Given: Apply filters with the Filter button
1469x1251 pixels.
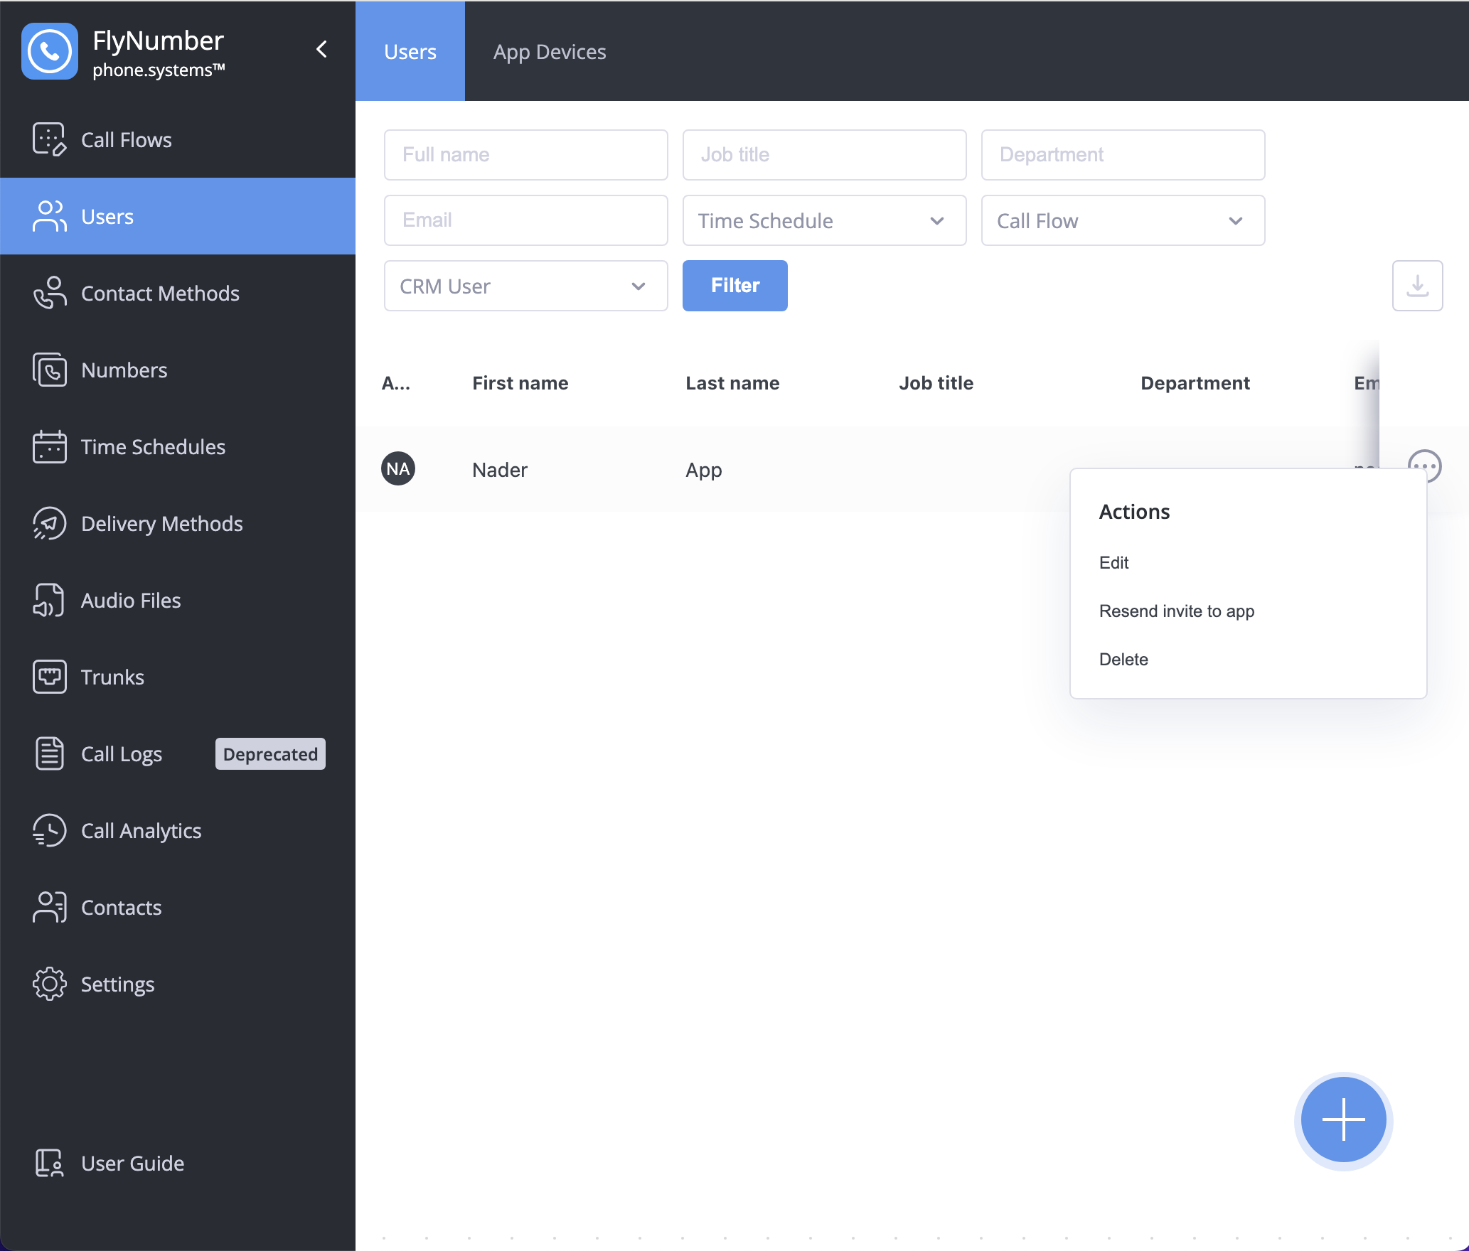Looking at the screenshot, I should coord(734,286).
